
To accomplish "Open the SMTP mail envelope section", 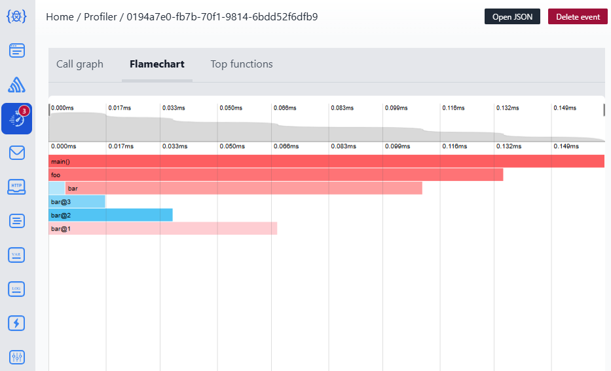I will coord(17,153).
